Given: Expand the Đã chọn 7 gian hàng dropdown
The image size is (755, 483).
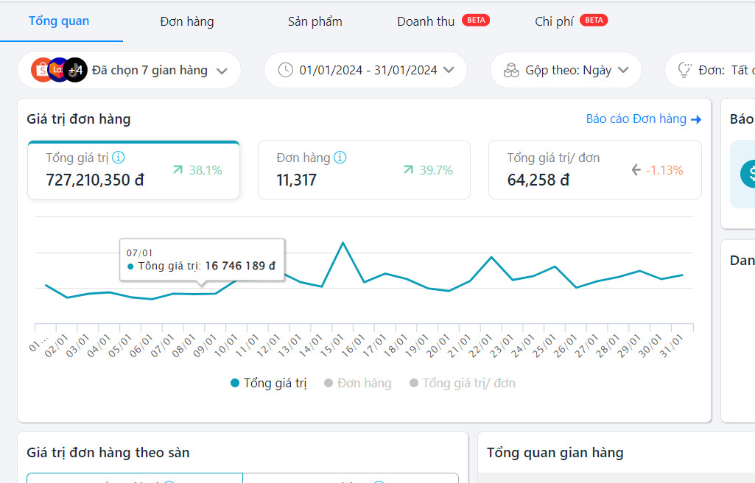Looking at the screenshot, I should (222, 71).
